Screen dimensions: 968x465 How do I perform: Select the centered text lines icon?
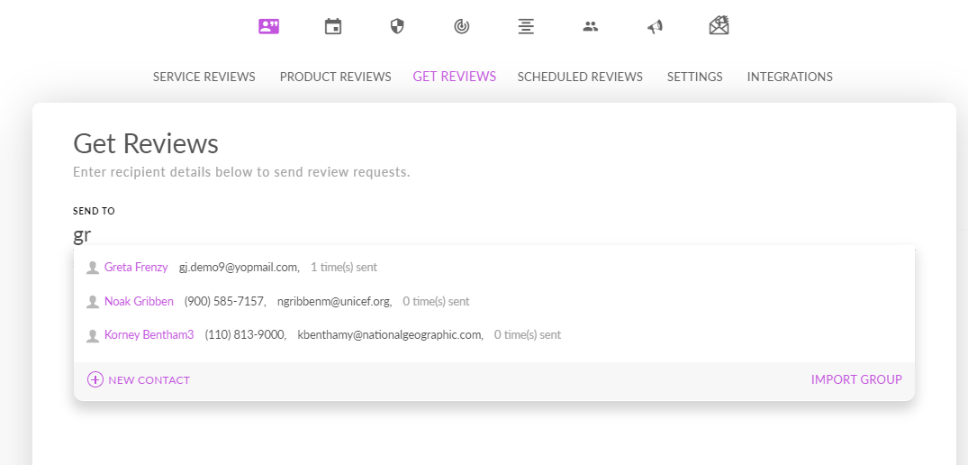(x=526, y=26)
